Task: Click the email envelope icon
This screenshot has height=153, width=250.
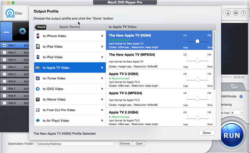Action: click(236, 13)
